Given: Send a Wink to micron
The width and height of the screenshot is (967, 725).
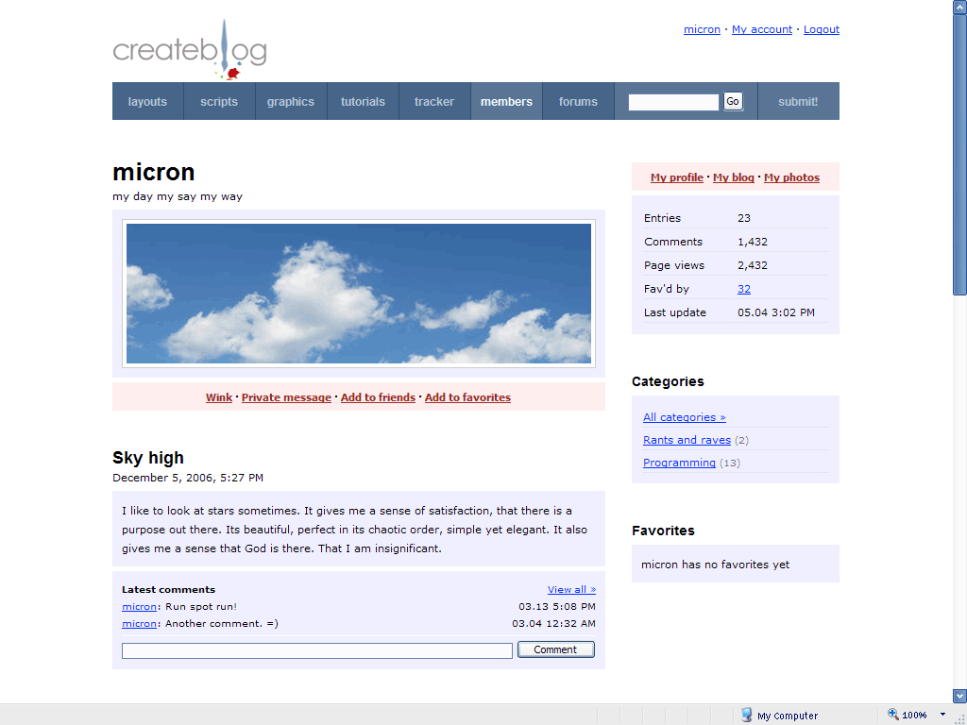Looking at the screenshot, I should (219, 397).
